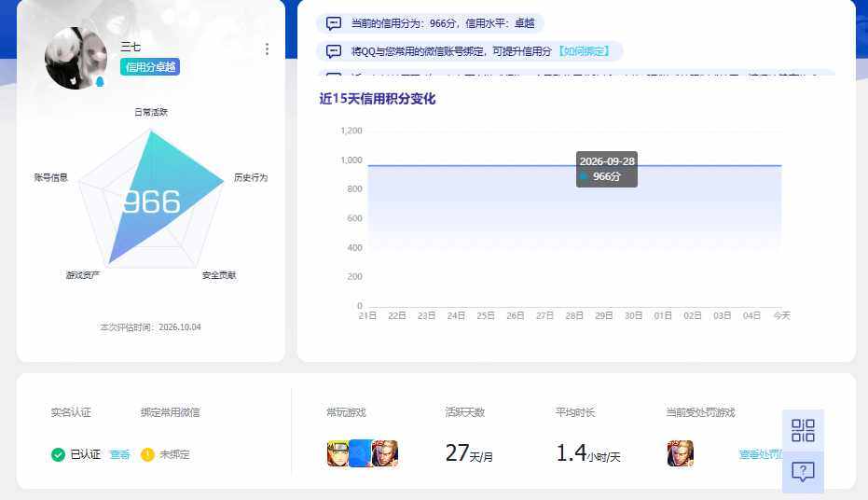
Task: Click the 21日 date on chart axis
Action: tap(367, 315)
